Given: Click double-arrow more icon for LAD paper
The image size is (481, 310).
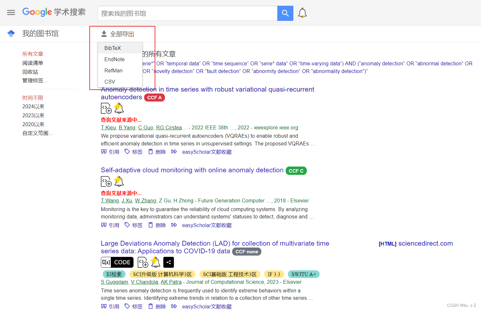Looking at the screenshot, I should pyautogui.click(x=174, y=306).
